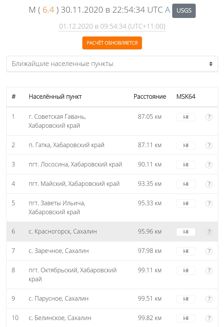Click the blue A letter link
This screenshot has height=327, width=224.
(x=168, y=10)
